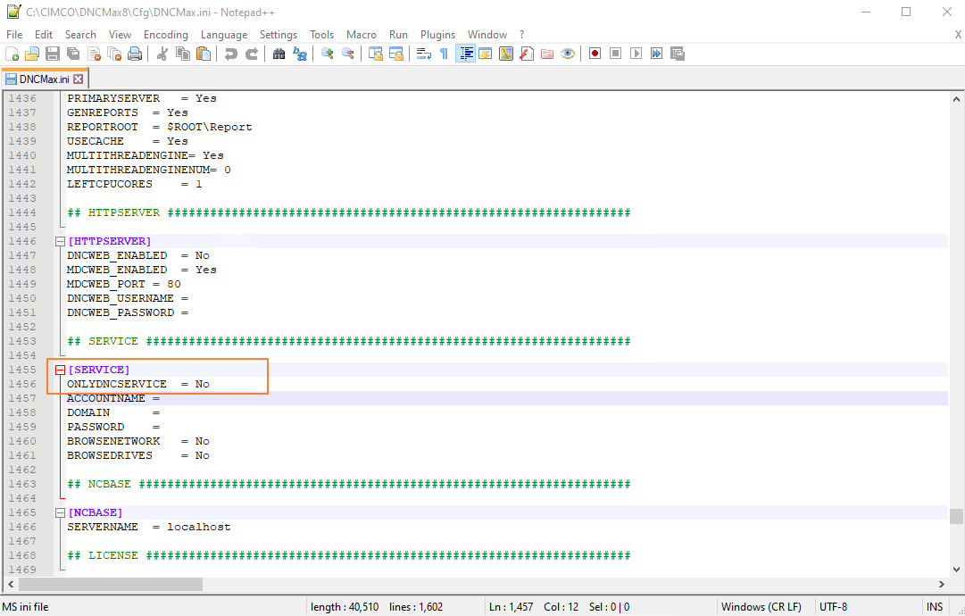Undo the last edit with the toolbar
965x616 pixels.
pyautogui.click(x=231, y=54)
